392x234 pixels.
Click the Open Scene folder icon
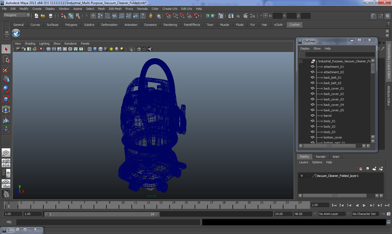tap(43, 16)
